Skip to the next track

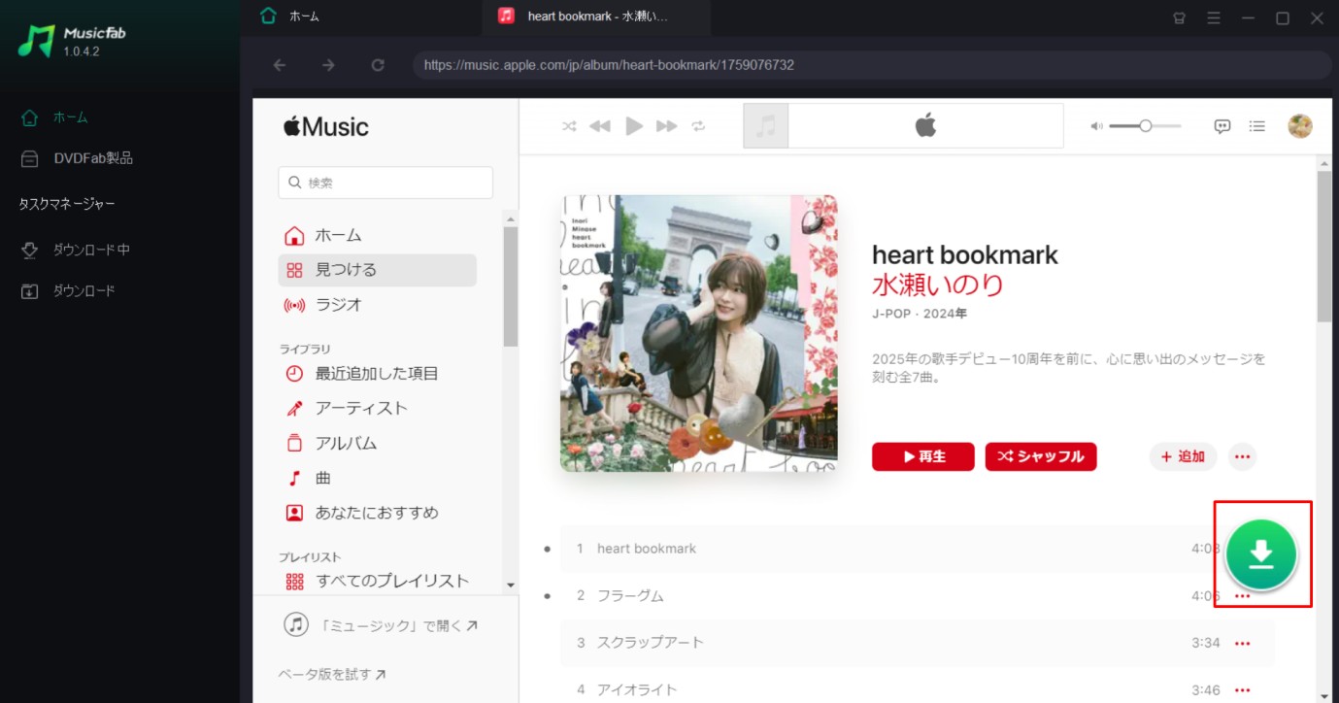(x=666, y=126)
